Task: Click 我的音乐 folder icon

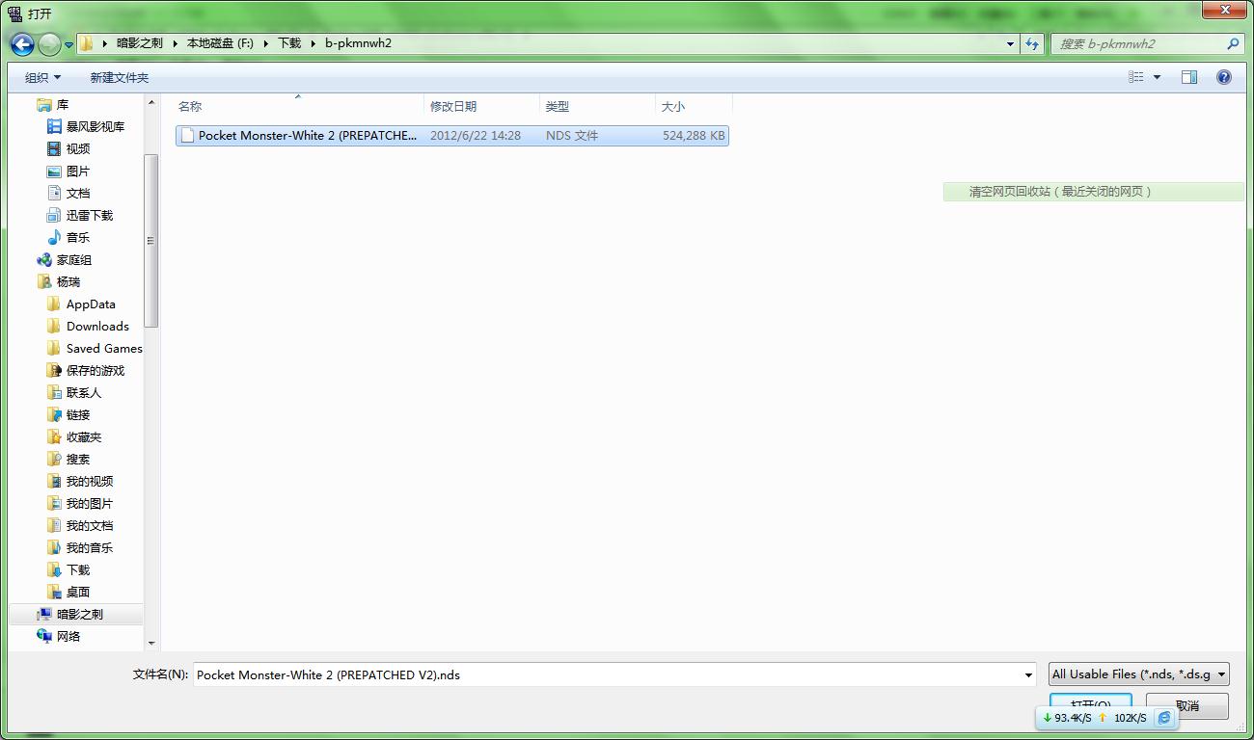Action: [x=54, y=547]
